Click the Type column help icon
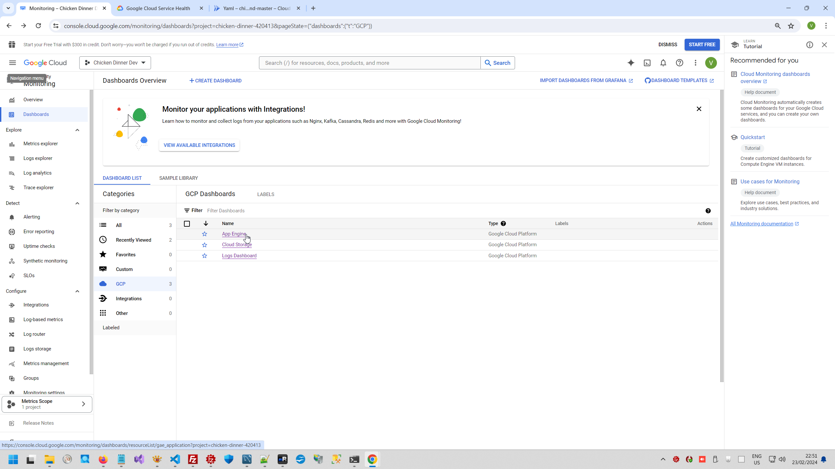 click(503, 223)
